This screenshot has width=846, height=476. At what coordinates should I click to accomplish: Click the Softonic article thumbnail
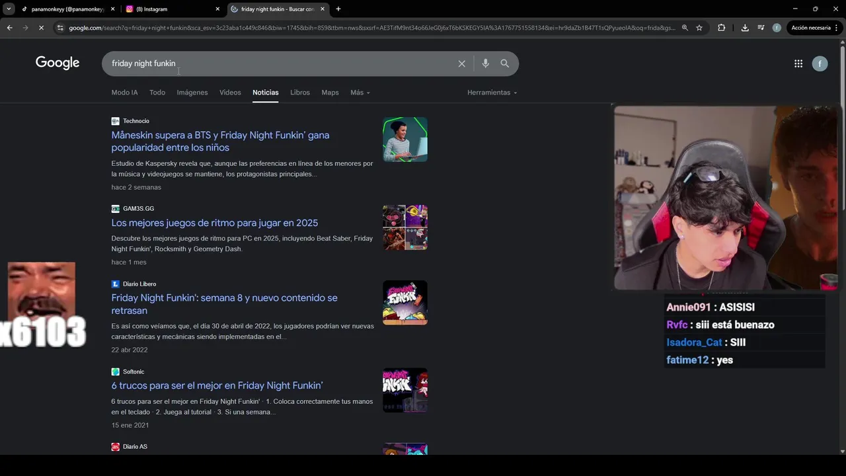[x=405, y=390]
